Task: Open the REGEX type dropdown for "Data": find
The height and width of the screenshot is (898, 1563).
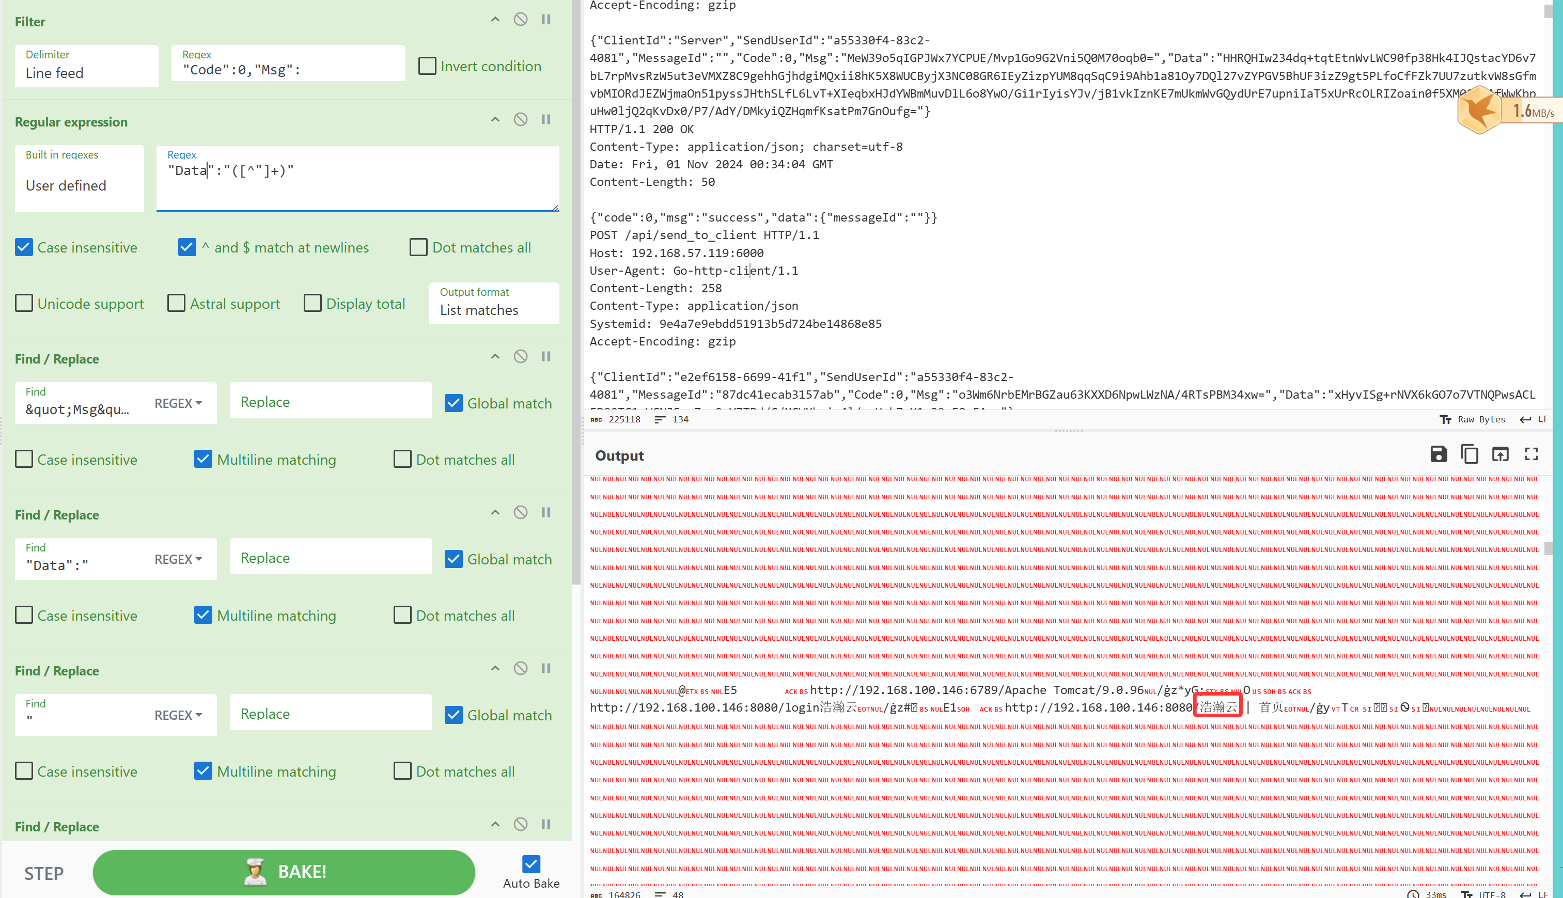Action: coord(178,559)
